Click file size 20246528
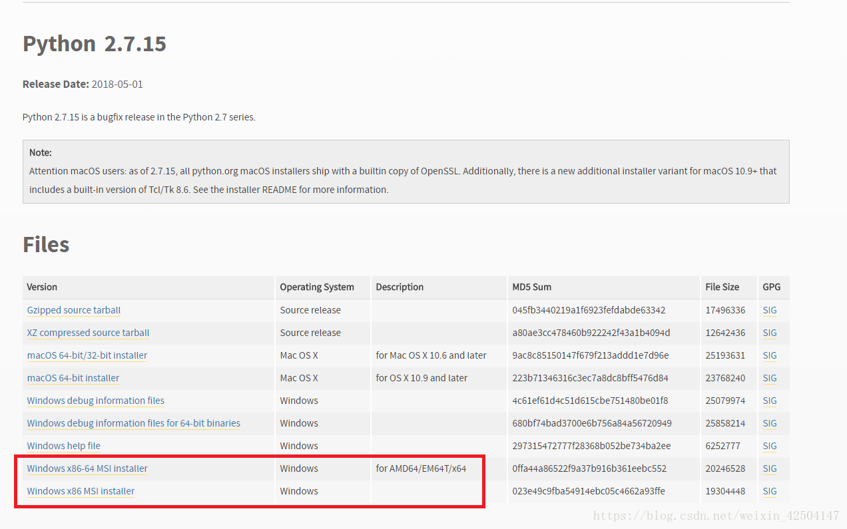This screenshot has width=847, height=529. point(725,468)
